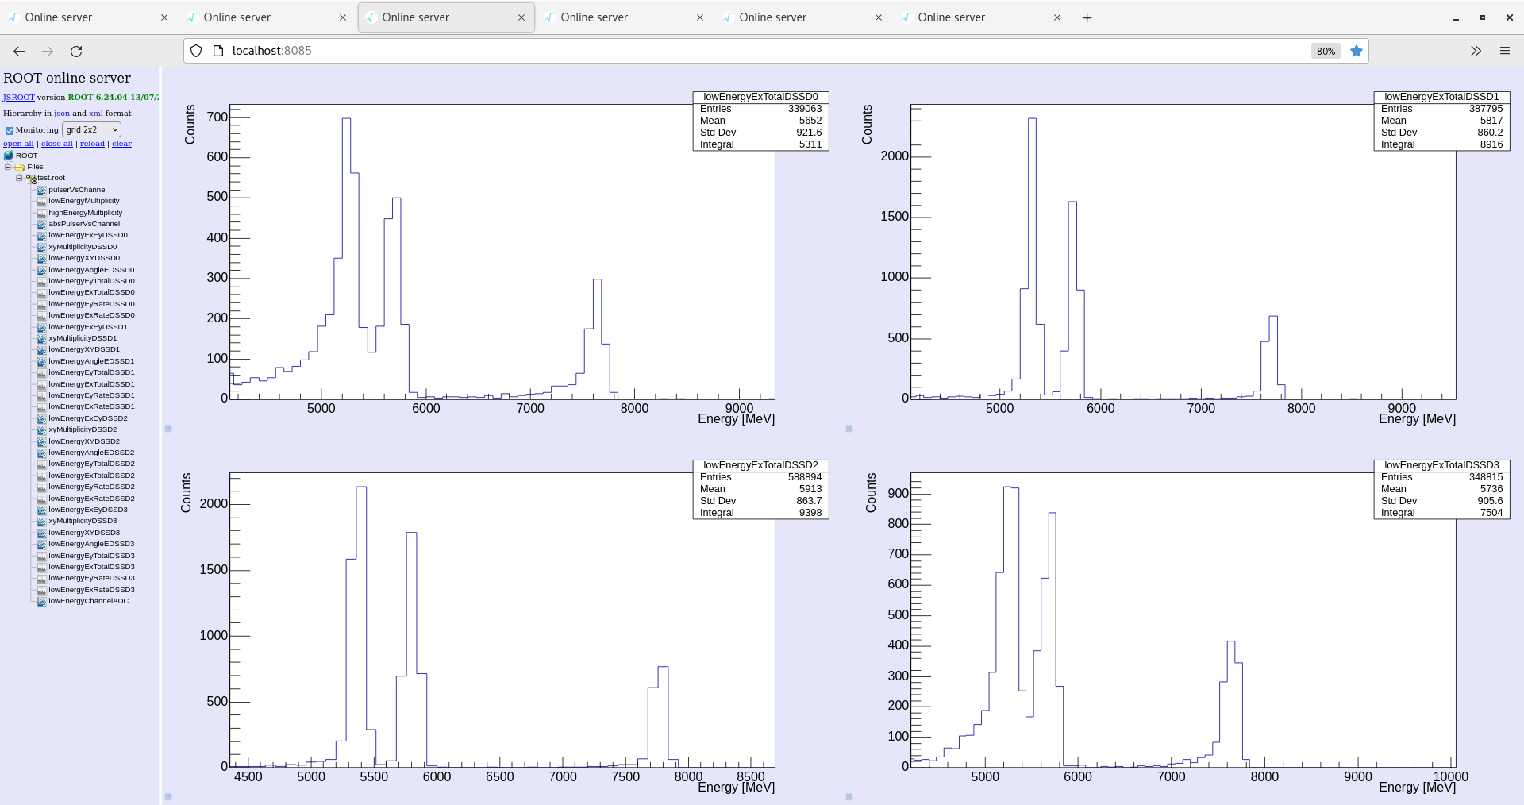The height and width of the screenshot is (805, 1524).
Task: Open a new browser tab
Action: 1087,17
